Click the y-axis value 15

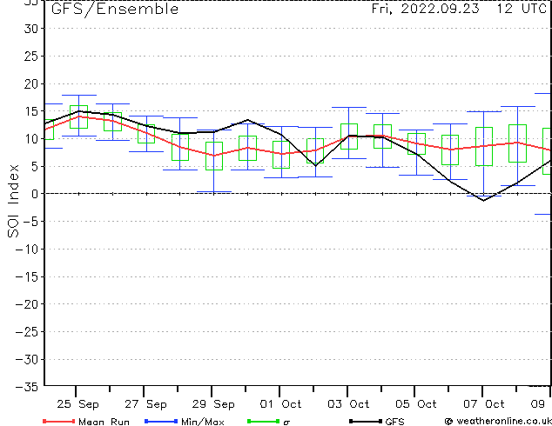[31, 111]
